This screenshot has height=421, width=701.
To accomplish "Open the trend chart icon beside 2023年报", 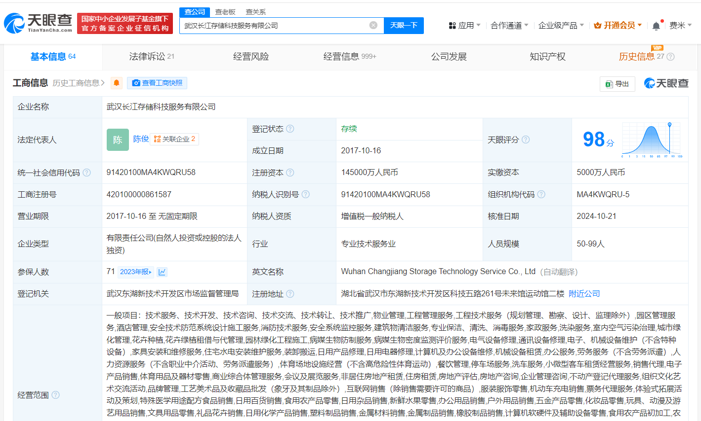I will pos(162,272).
